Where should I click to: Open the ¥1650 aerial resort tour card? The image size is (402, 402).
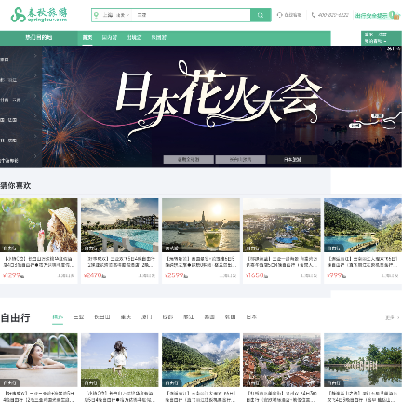point(282,241)
